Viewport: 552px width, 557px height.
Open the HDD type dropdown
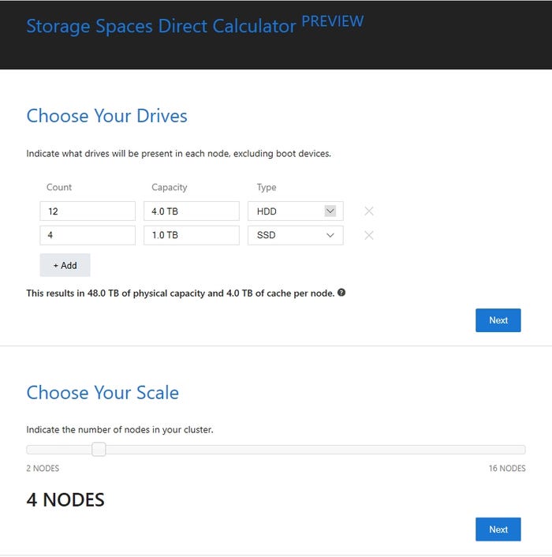pyautogui.click(x=330, y=211)
